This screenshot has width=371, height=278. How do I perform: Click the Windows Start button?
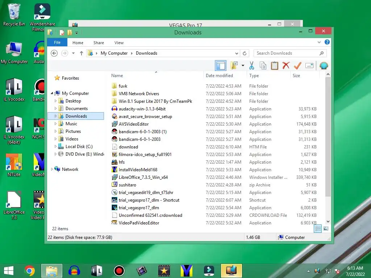coord(9,271)
